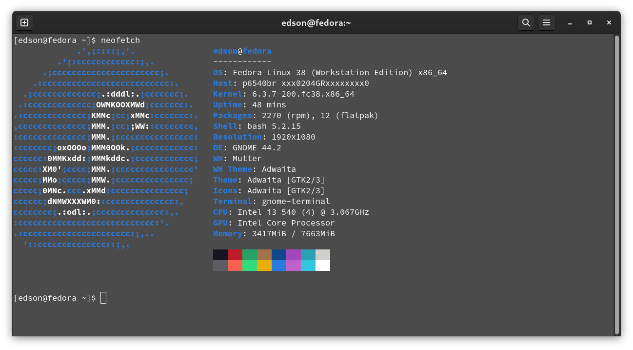Click the bottom '[edson@fedora ~]$' prompt text

55,298
